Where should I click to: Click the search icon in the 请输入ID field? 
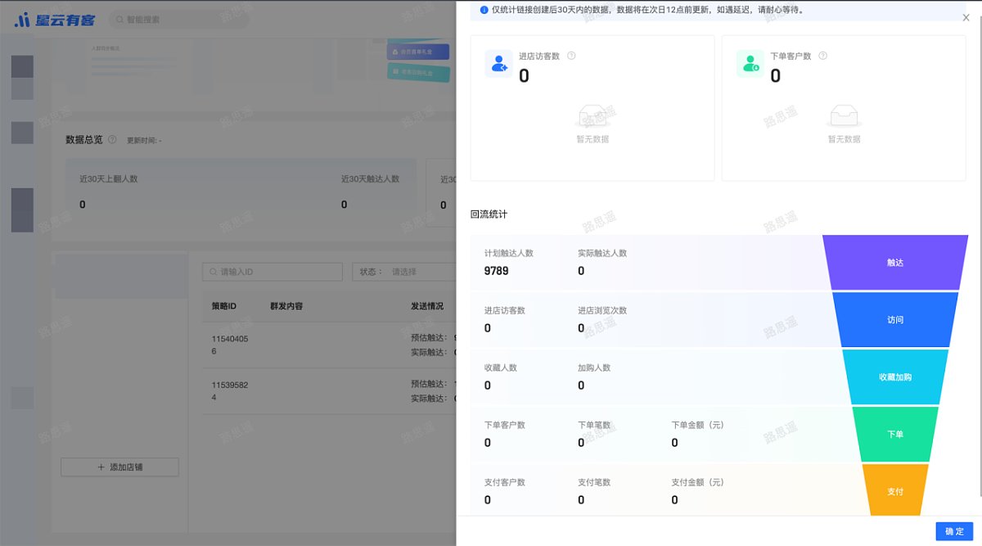tap(213, 272)
